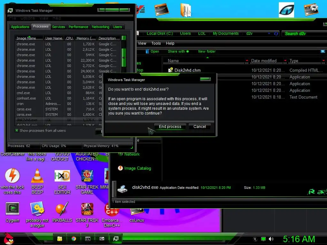The image size is (327, 245).
Task: Click the blue eye desktop icon
Action: tap(286, 10)
